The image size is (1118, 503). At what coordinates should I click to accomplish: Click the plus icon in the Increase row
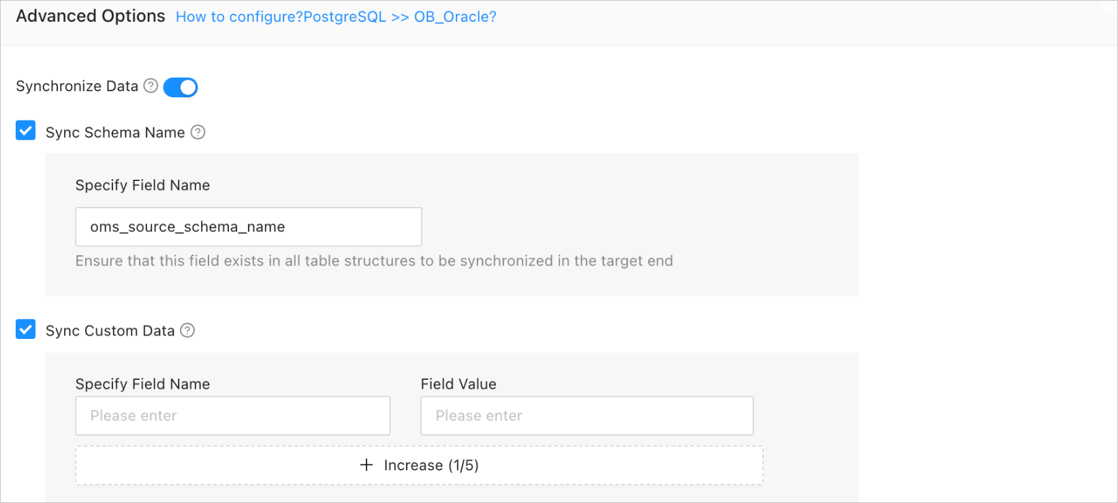click(367, 465)
